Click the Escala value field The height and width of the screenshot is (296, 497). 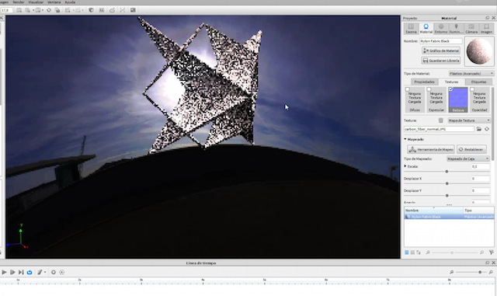pos(480,166)
